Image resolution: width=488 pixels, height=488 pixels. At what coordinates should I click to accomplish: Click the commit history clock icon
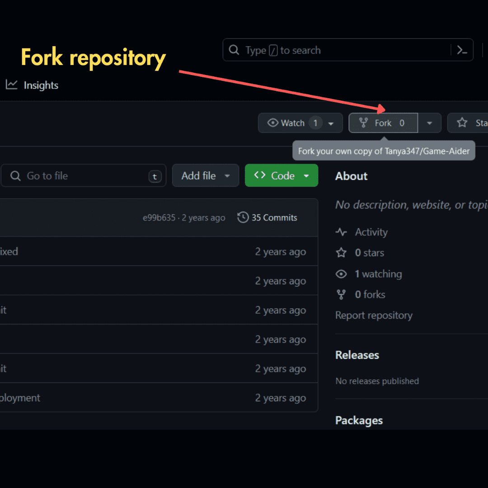(243, 217)
